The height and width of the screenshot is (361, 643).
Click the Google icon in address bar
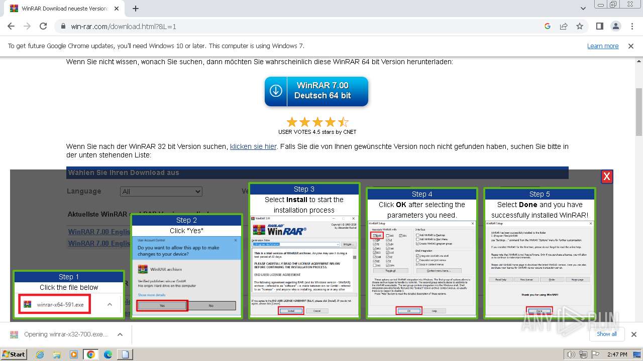[x=548, y=26]
